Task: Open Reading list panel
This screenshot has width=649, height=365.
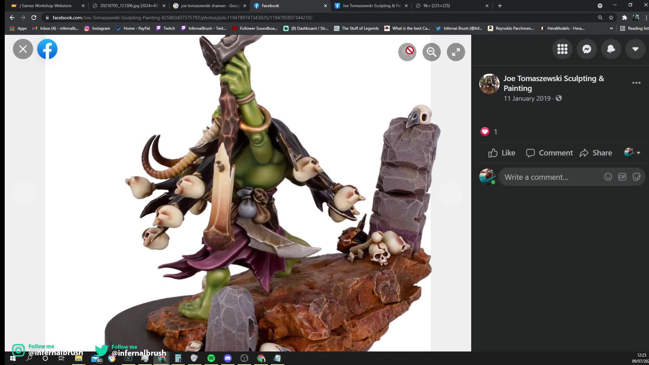Action: (634, 28)
